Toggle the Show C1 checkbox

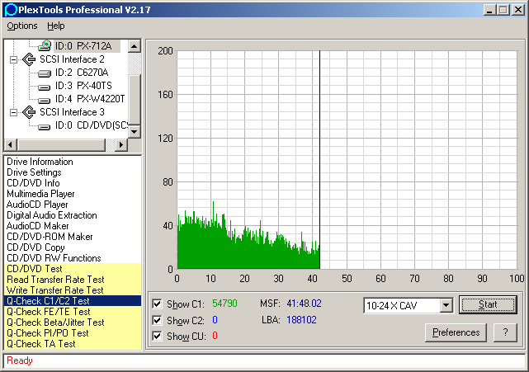(x=157, y=304)
